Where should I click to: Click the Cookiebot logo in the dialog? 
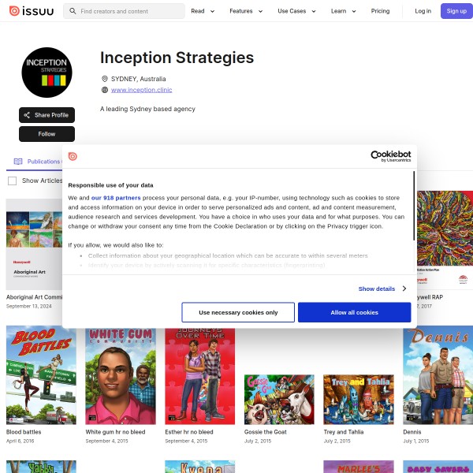pos(391,156)
